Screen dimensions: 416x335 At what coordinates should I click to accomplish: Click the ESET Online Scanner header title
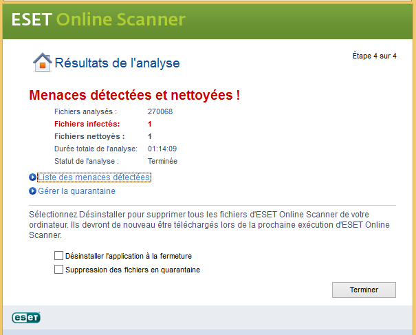coord(98,19)
